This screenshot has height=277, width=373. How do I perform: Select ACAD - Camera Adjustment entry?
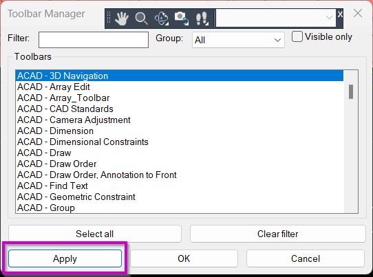(180, 120)
